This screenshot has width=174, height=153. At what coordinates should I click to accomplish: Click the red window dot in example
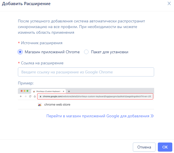click(x=22, y=91)
